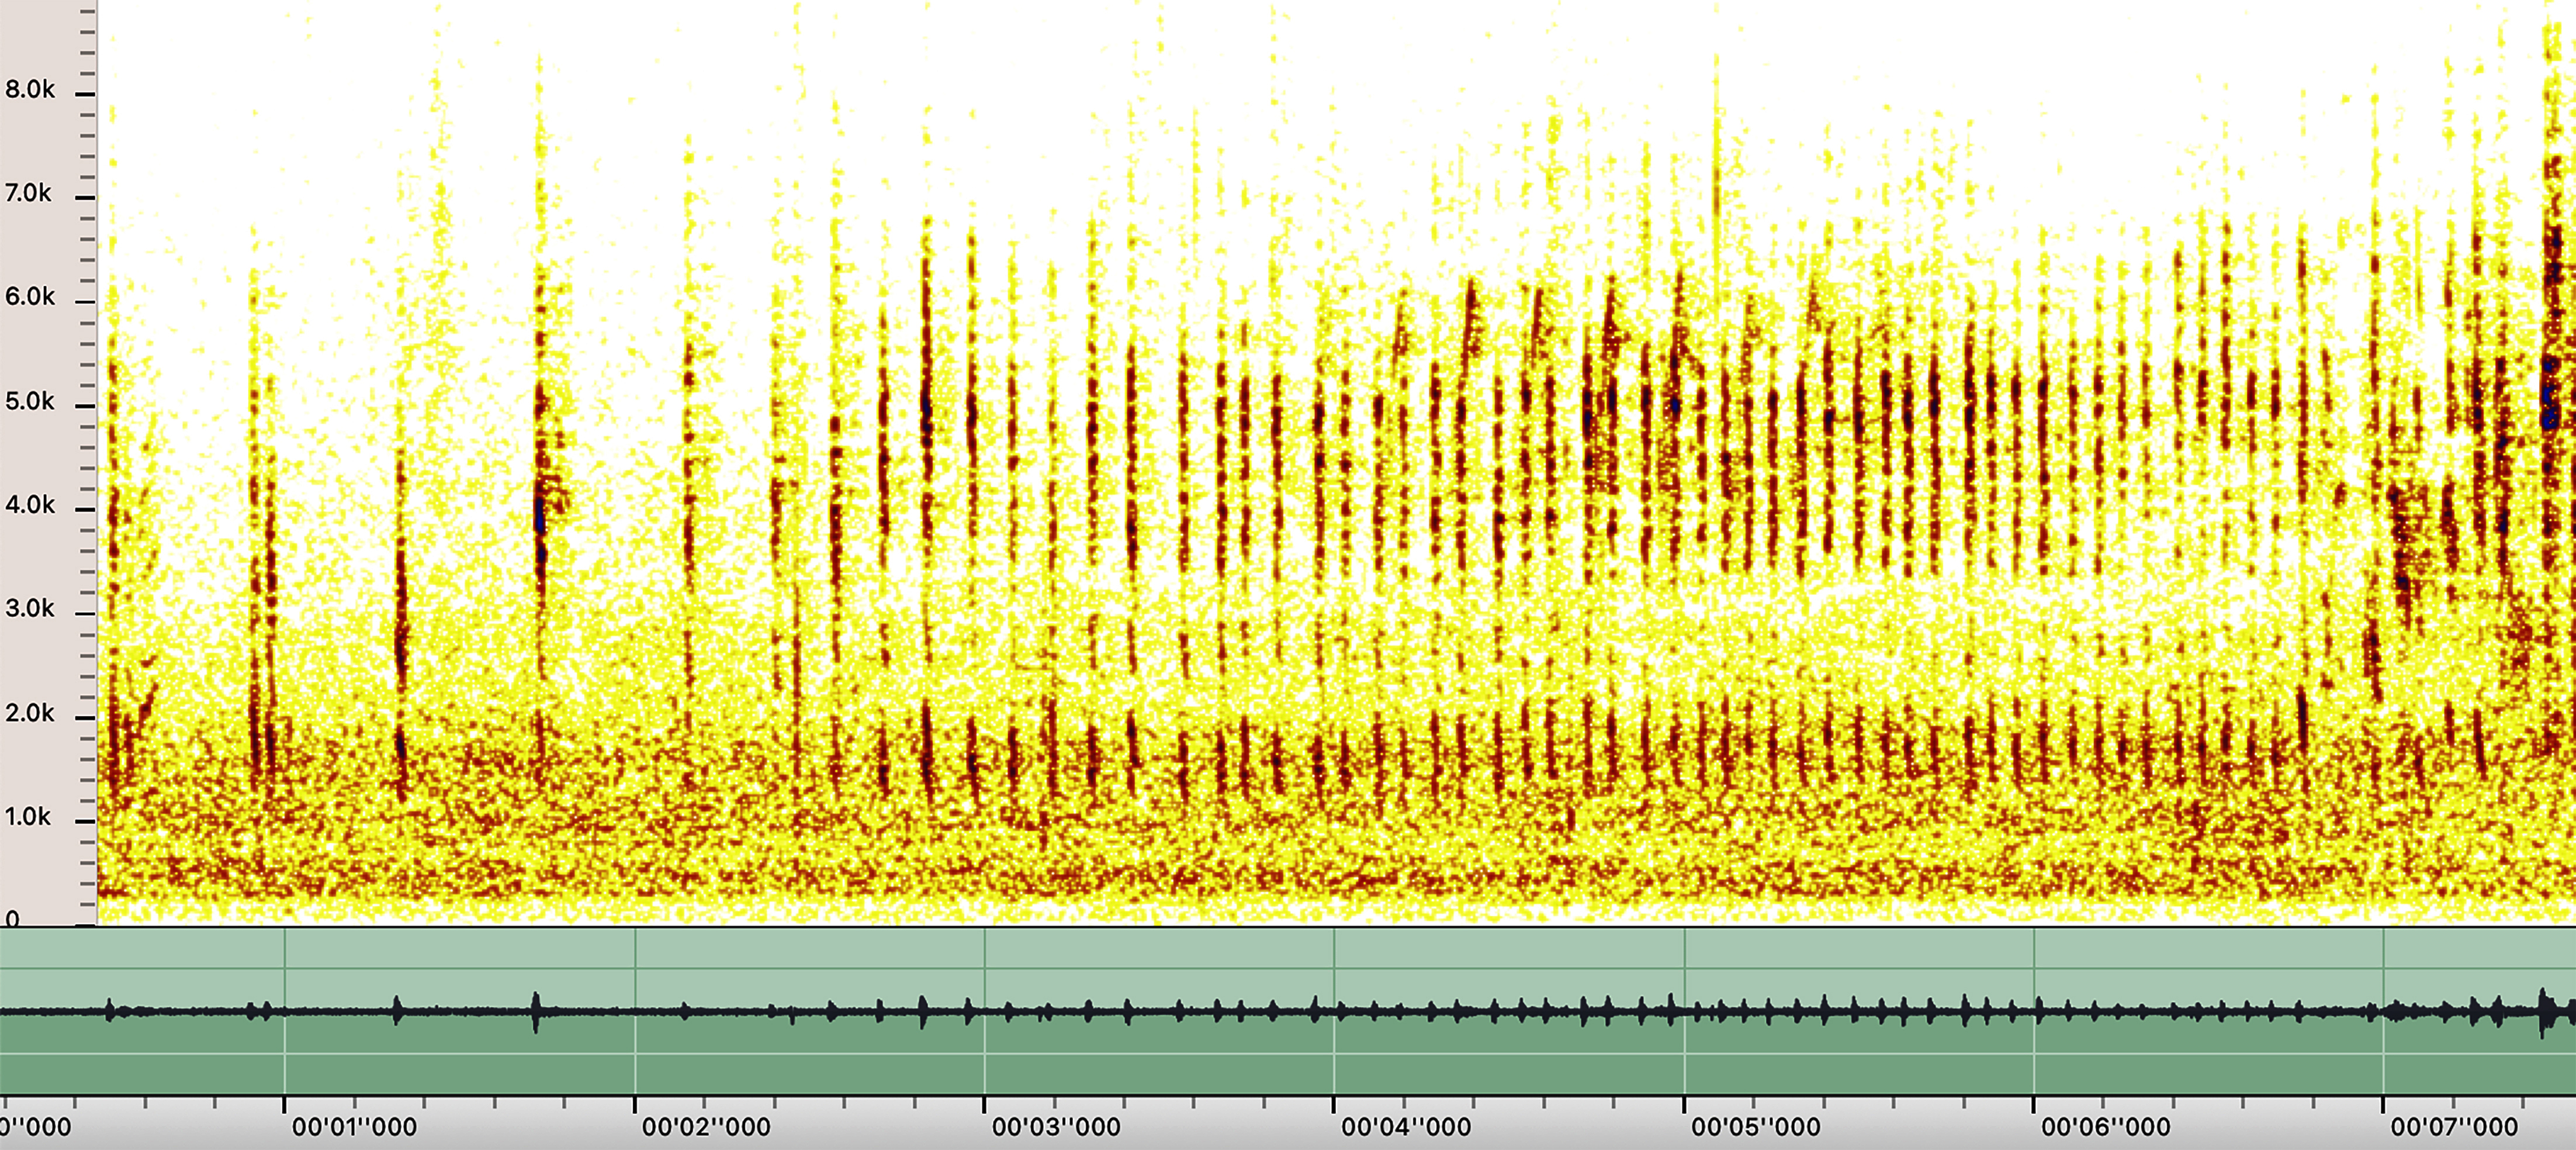This screenshot has width=2576, height=1150.
Task: Click the 3.0k frequency axis label
Action: click(30, 609)
